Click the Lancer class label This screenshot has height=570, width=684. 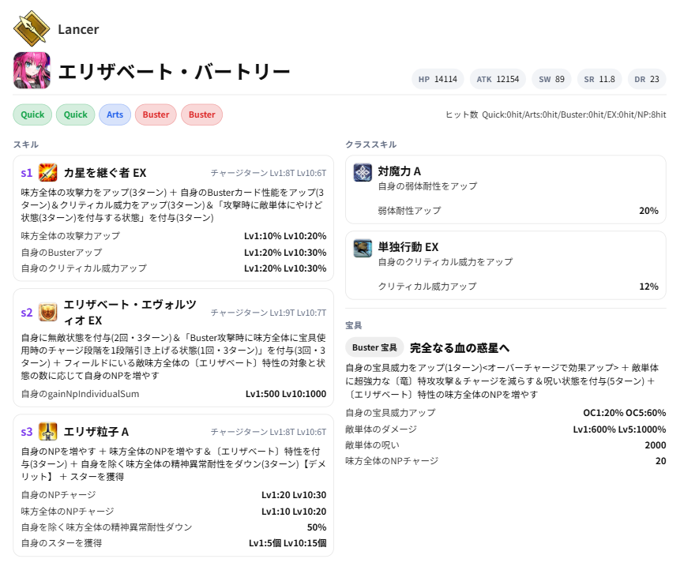click(x=78, y=29)
